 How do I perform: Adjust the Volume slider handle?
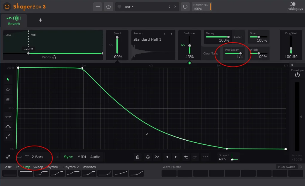189,46
